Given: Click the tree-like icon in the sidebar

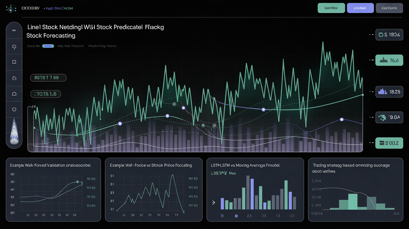Looking at the screenshot, I should (x=14, y=47).
